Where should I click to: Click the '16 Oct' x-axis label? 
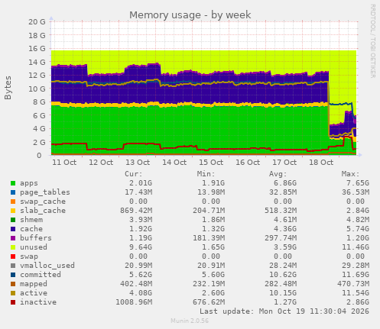(248, 163)
